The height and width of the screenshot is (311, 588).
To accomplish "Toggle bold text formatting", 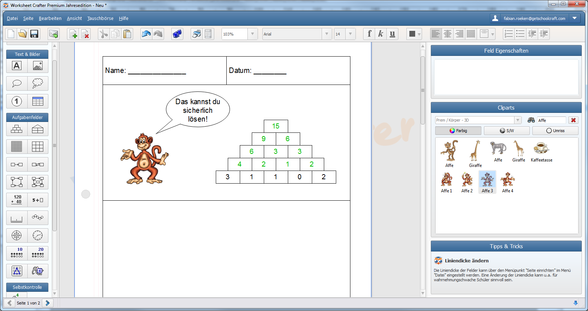I will [x=369, y=34].
